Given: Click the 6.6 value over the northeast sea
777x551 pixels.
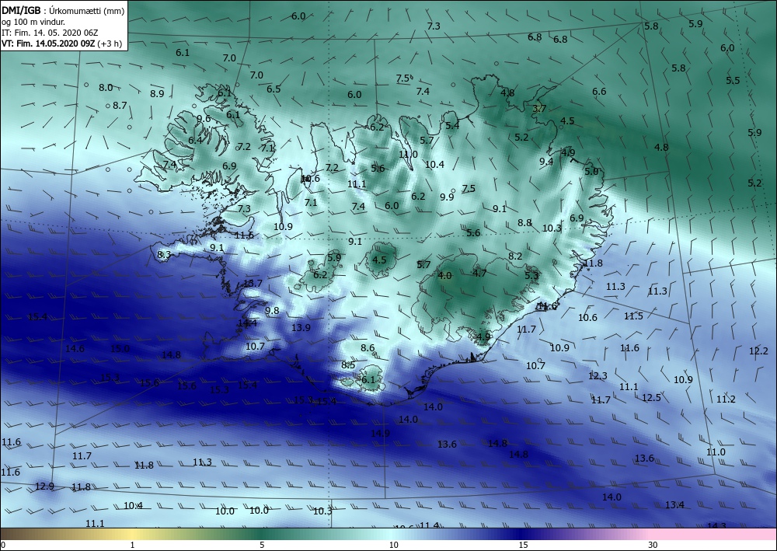Looking at the screenshot, I should (599, 91).
